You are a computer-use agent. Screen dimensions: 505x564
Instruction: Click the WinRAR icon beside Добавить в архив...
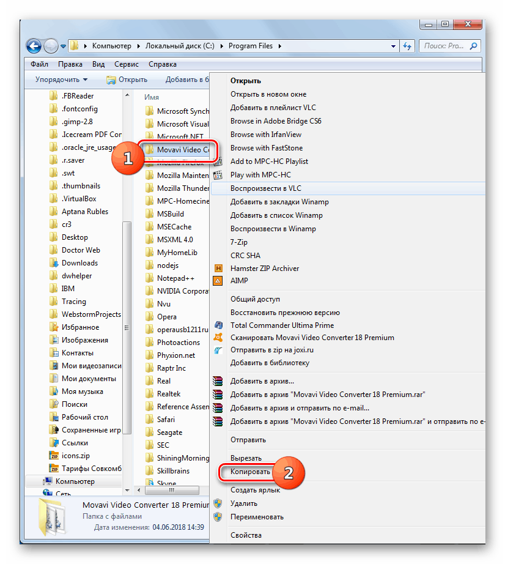[218, 381]
